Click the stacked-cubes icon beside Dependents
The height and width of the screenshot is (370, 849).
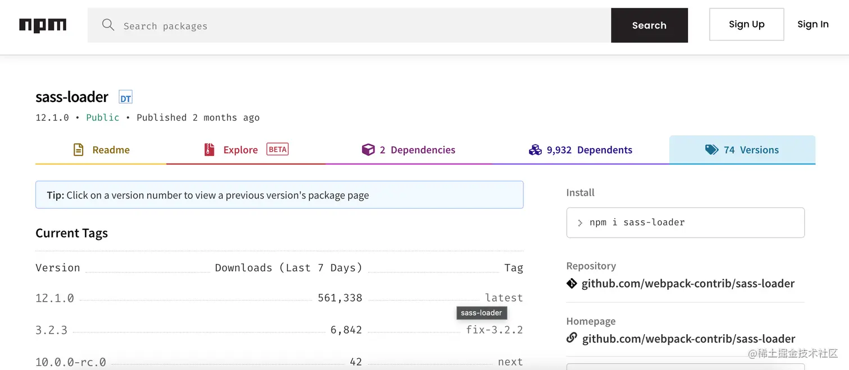(x=535, y=150)
